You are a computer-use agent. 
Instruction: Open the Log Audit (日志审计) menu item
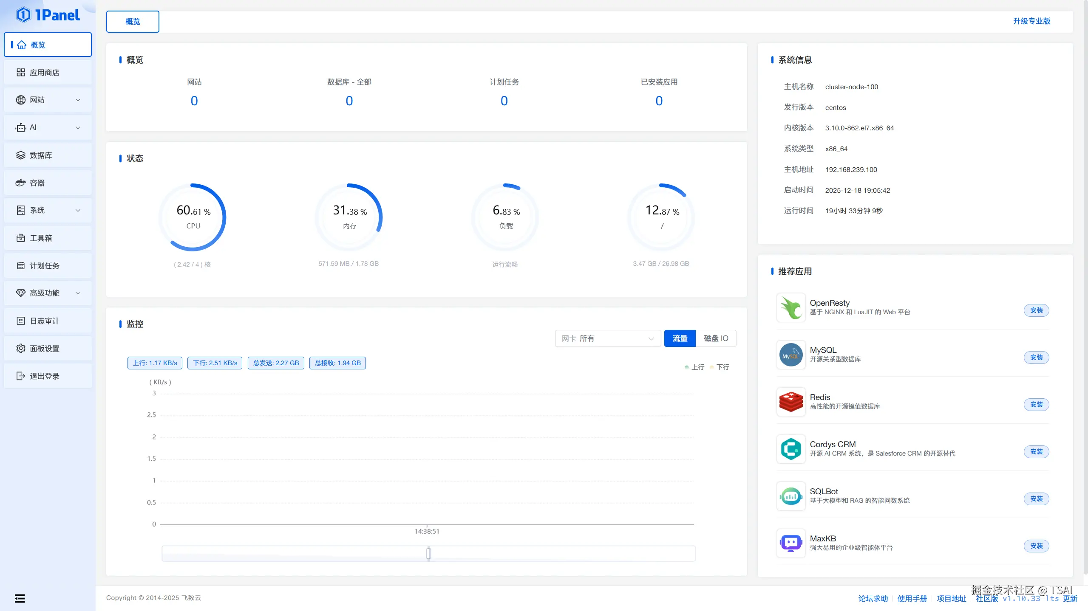click(44, 321)
